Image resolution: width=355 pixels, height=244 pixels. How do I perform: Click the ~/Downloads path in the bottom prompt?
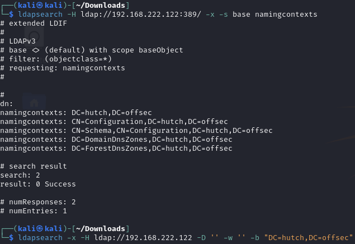(x=103, y=228)
